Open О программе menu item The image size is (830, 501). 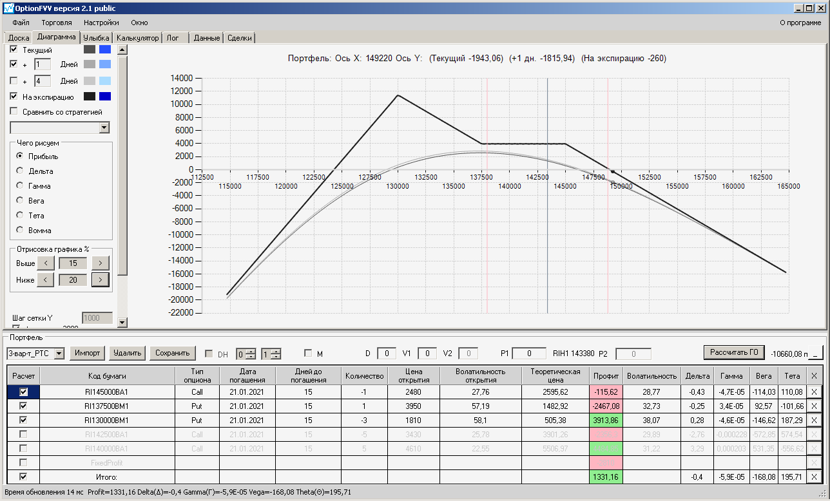pos(800,23)
